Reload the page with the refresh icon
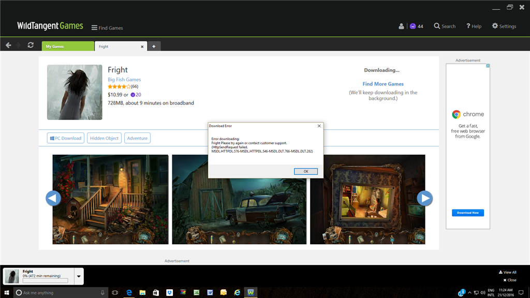The width and height of the screenshot is (530, 298). [x=31, y=46]
